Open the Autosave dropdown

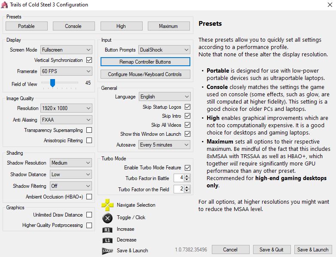(x=165, y=145)
